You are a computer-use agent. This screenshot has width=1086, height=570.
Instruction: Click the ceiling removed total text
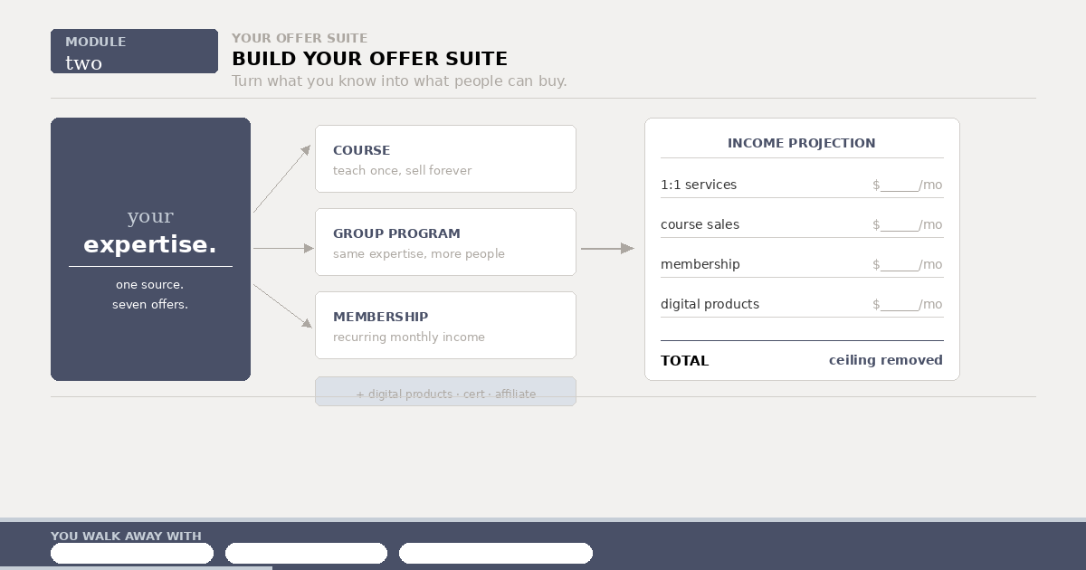pos(886,360)
